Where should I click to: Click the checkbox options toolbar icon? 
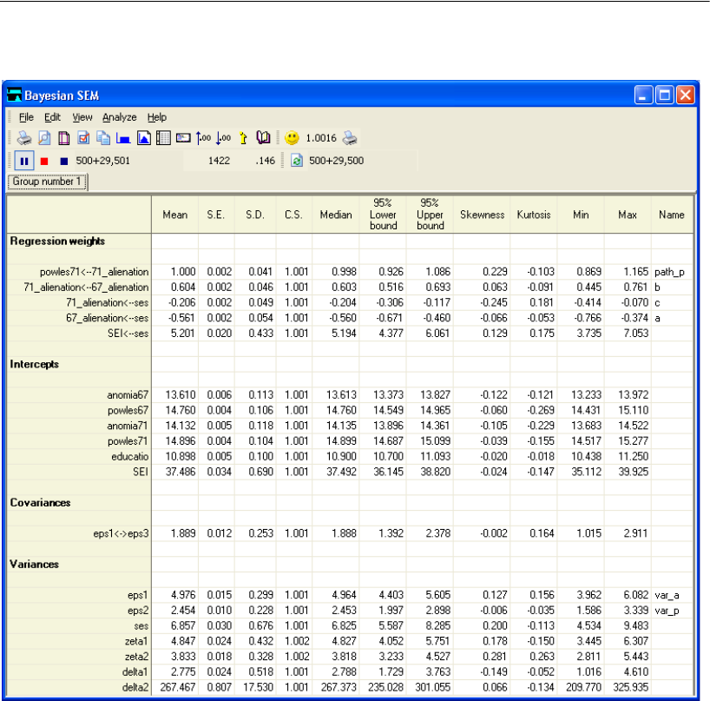84,138
